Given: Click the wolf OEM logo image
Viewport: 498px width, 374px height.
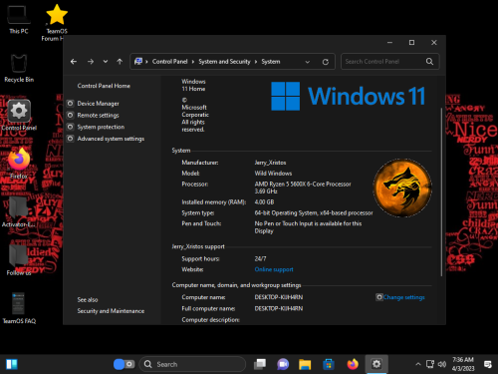Looking at the screenshot, I should coord(402,187).
